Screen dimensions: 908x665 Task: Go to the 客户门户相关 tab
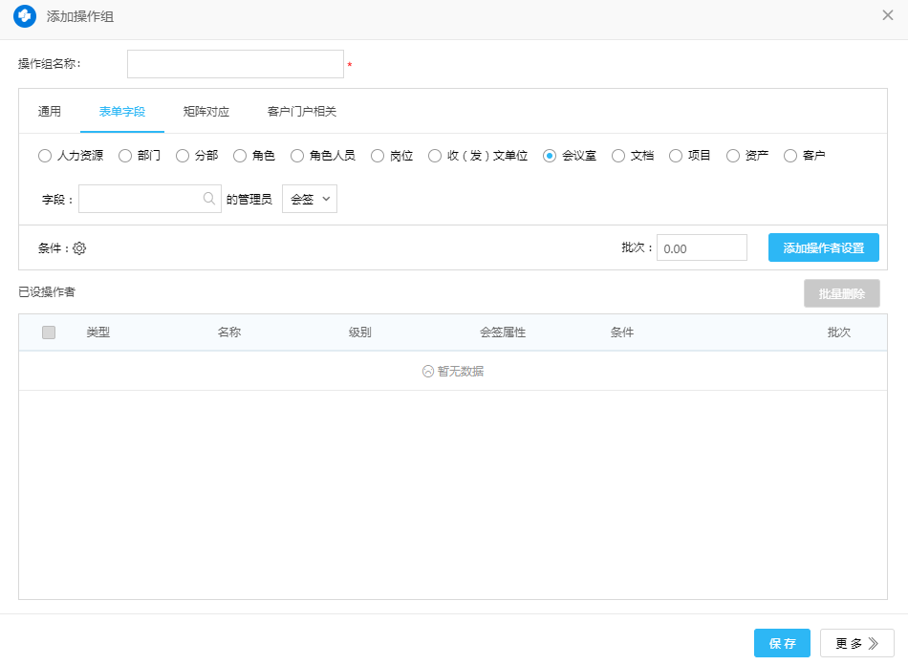tap(302, 112)
